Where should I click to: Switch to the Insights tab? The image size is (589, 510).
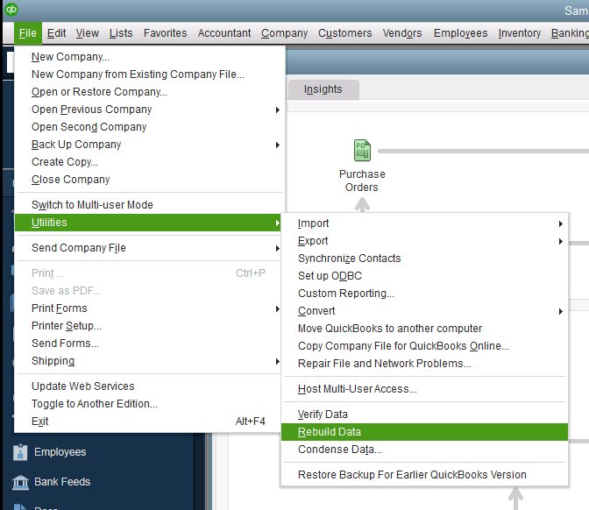coord(323,89)
